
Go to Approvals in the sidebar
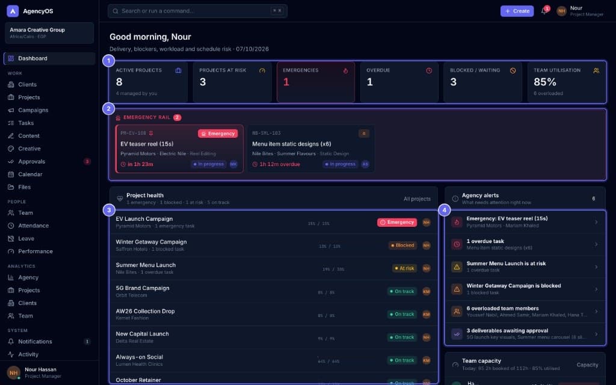tap(49, 161)
